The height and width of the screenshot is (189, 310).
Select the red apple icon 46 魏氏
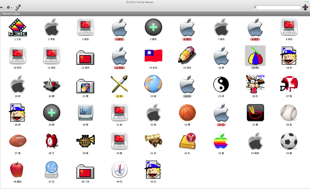click(x=18, y=170)
